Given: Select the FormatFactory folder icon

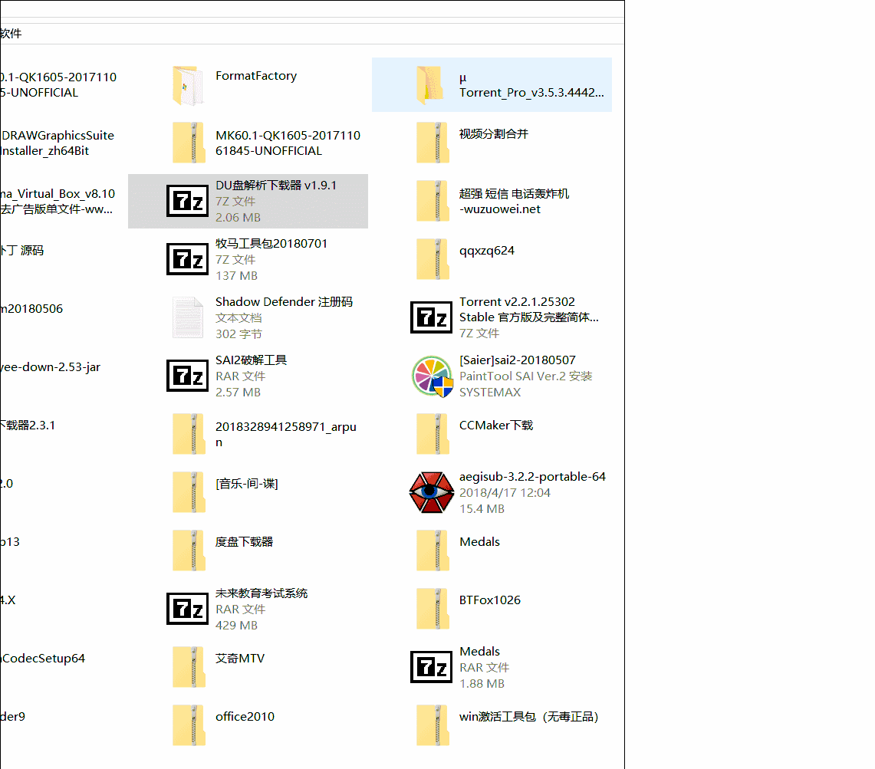Looking at the screenshot, I should pos(188,85).
